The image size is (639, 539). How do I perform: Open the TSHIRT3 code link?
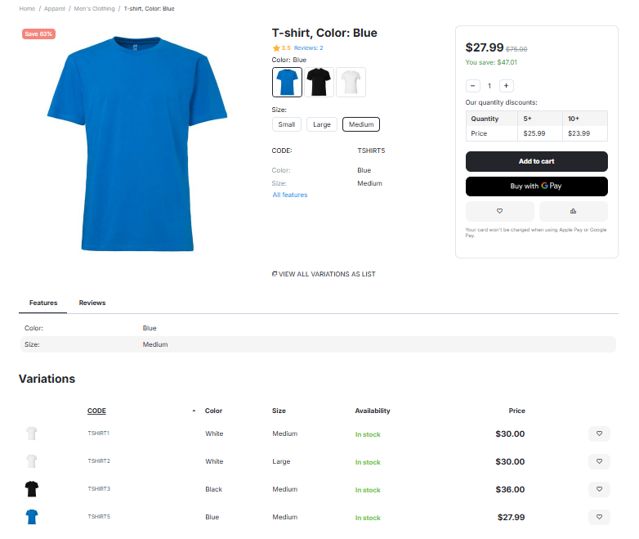[99, 489]
